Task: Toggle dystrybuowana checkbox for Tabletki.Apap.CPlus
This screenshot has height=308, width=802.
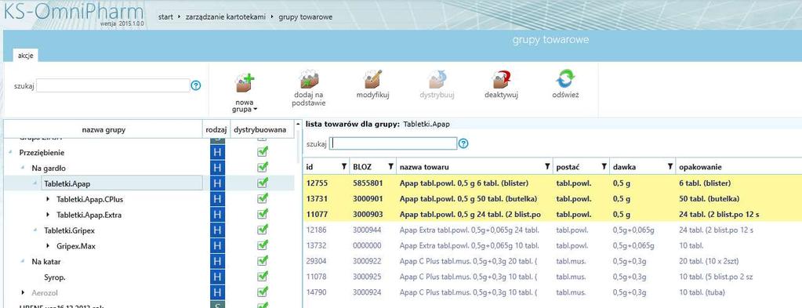Action: coord(263,198)
